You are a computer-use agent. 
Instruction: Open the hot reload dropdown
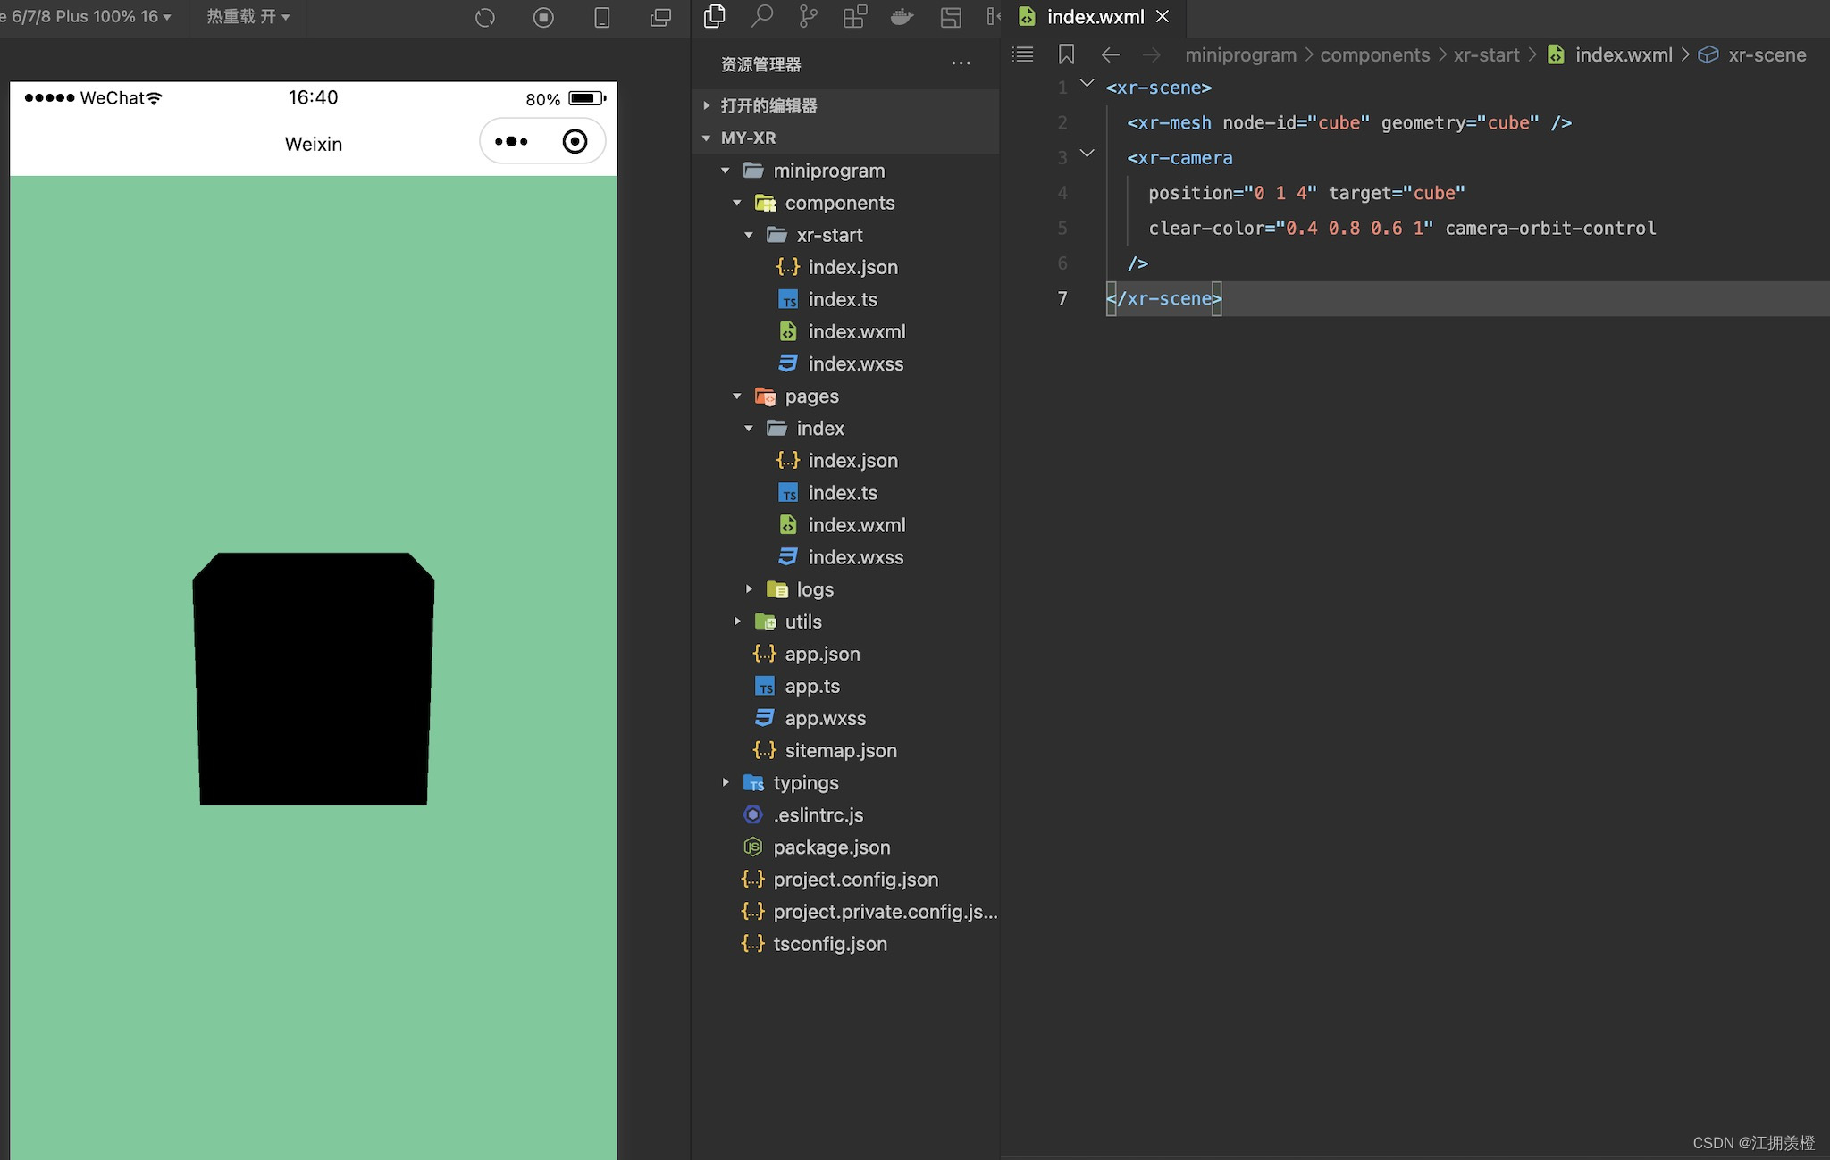(x=248, y=16)
